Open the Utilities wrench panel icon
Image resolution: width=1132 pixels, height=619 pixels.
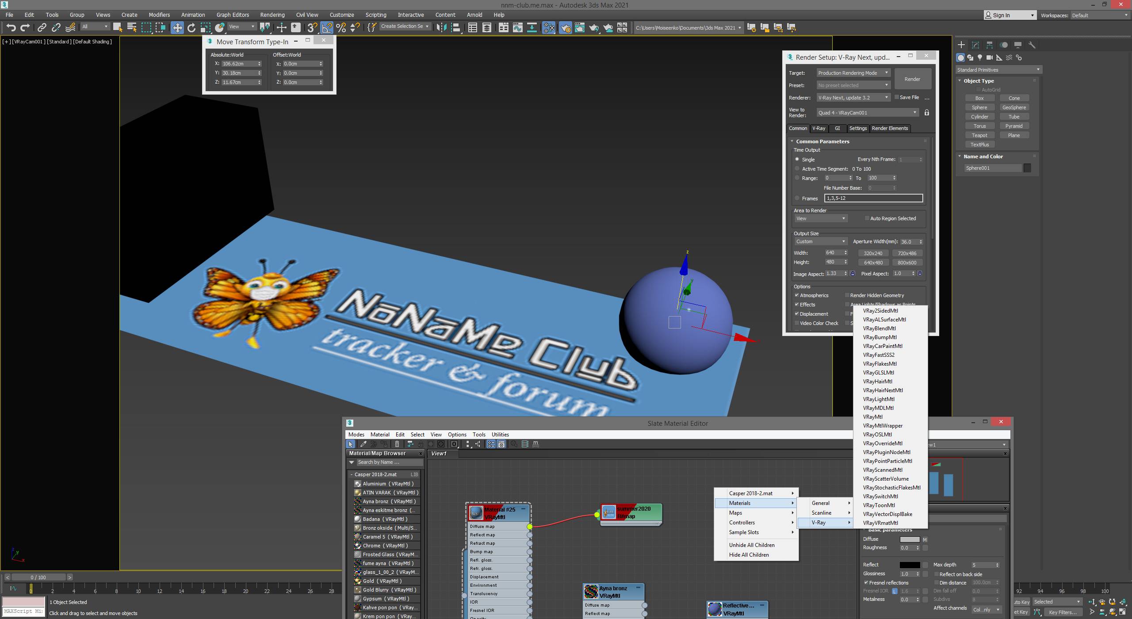pos(1032,45)
